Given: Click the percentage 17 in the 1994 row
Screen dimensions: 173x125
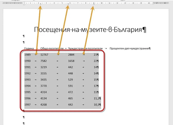Looking at the screenshot, I should [x=95, y=86].
